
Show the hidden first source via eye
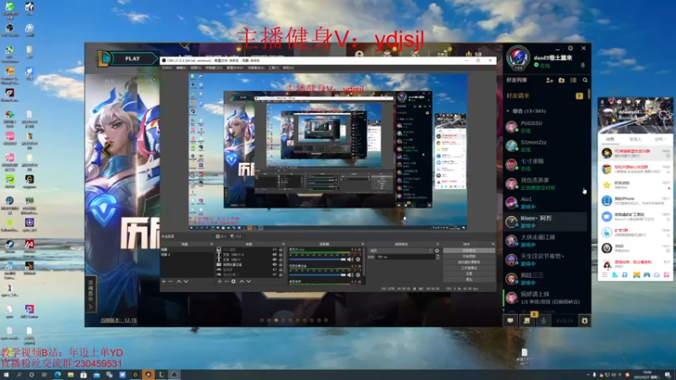click(x=275, y=249)
